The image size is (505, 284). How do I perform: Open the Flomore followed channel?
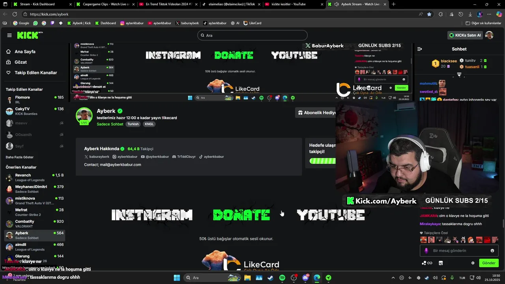point(35,100)
